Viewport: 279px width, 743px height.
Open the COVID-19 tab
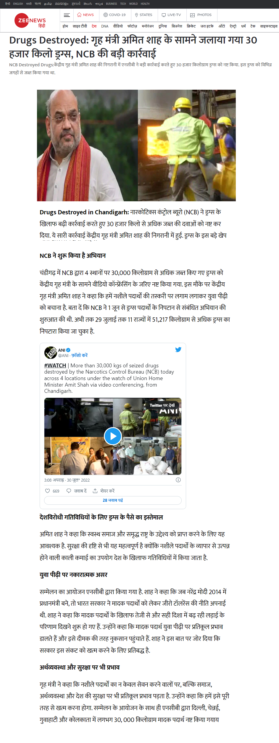tap(114, 15)
